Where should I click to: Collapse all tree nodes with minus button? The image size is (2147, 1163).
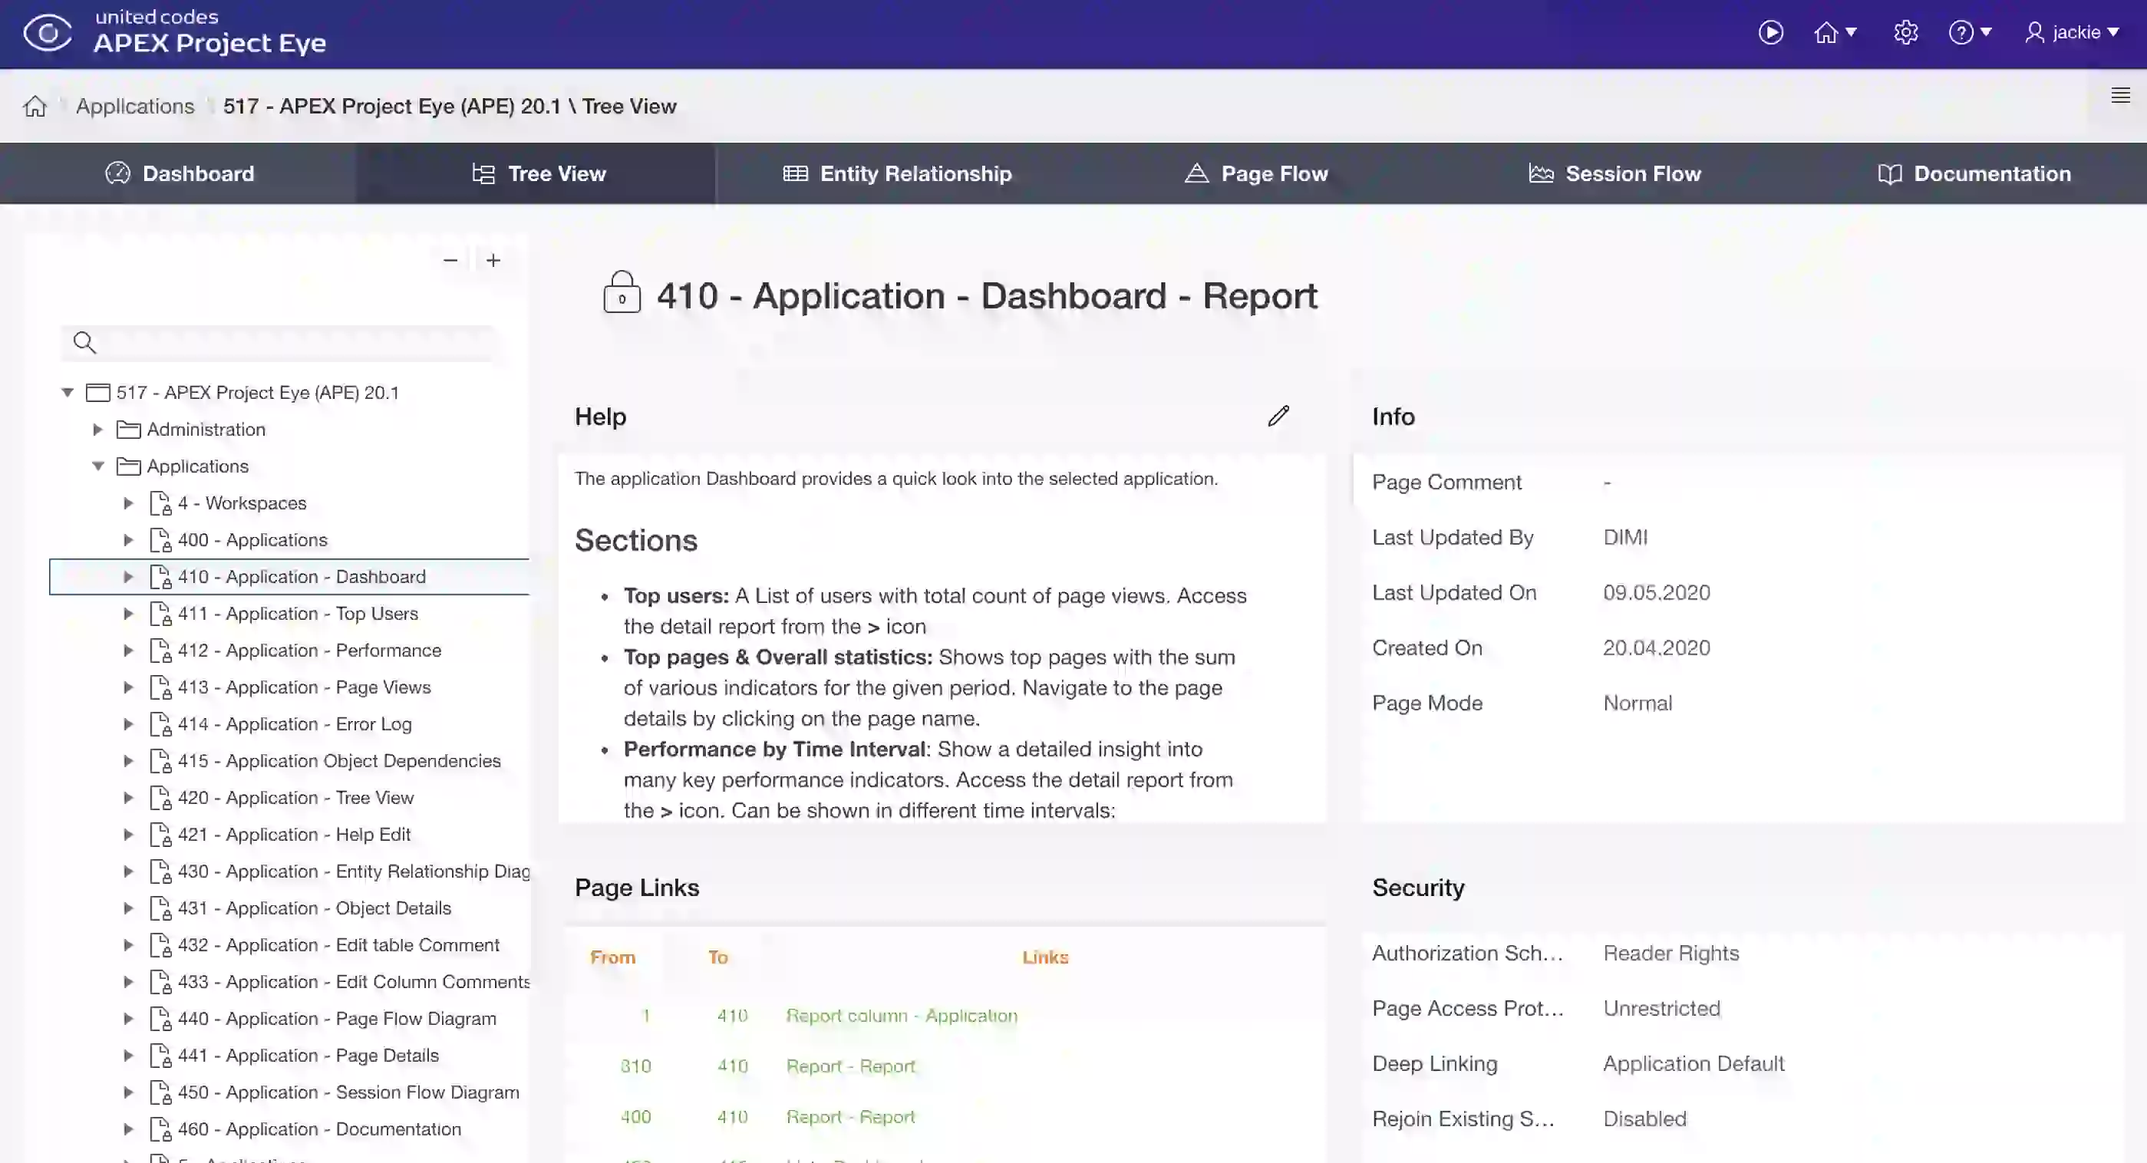pyautogui.click(x=450, y=260)
